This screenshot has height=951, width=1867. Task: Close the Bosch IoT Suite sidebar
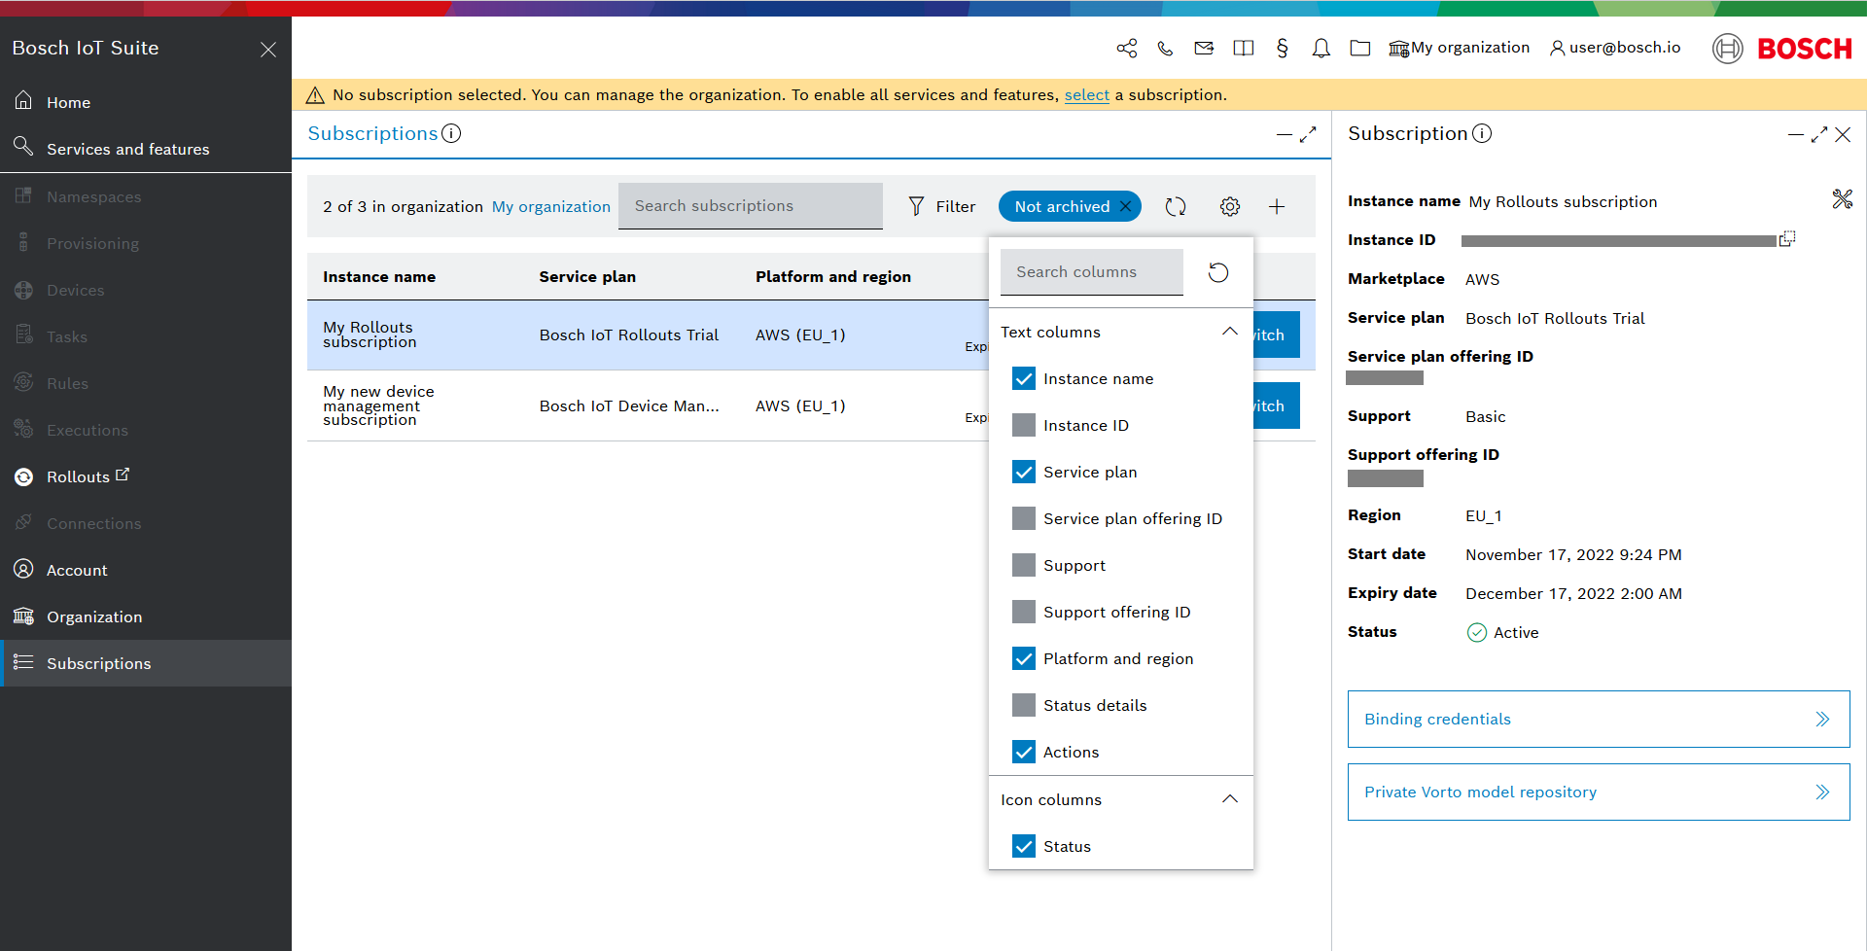268,49
